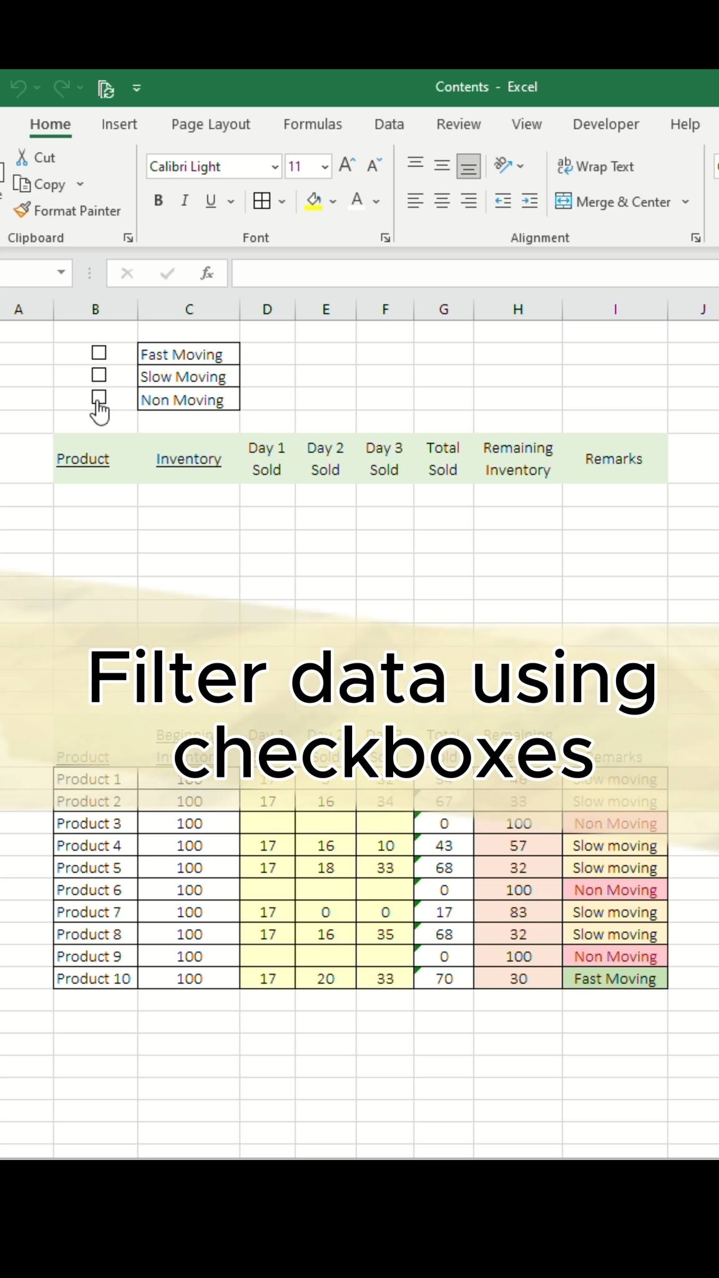Open the Data tab
Screen dimensions: 719x1278
[389, 124]
